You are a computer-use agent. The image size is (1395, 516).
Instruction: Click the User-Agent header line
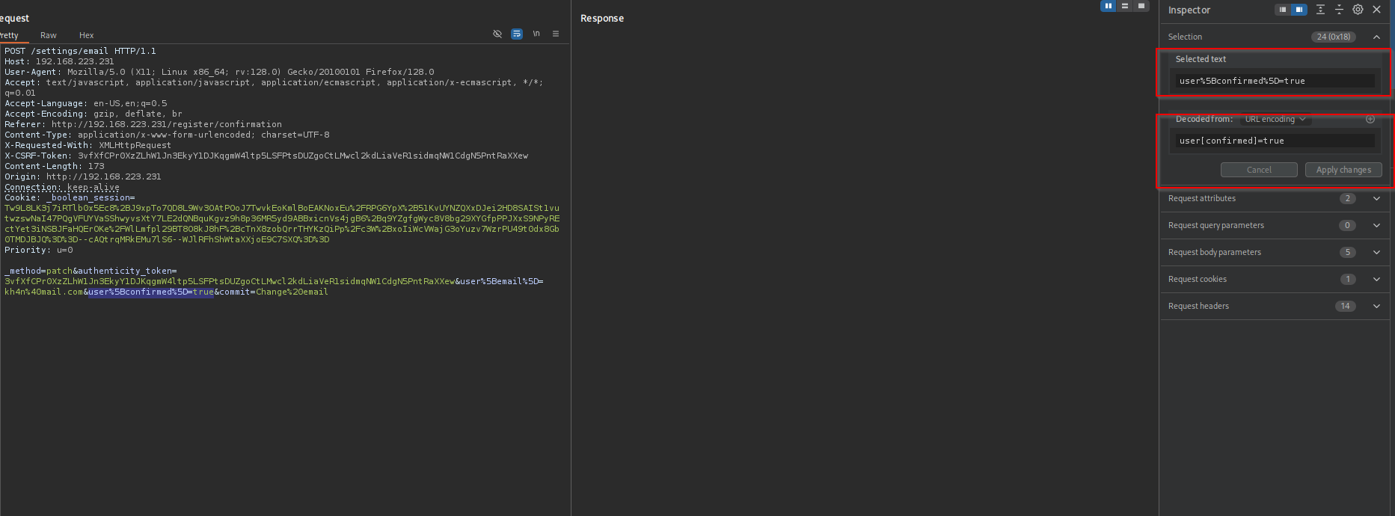pos(219,72)
